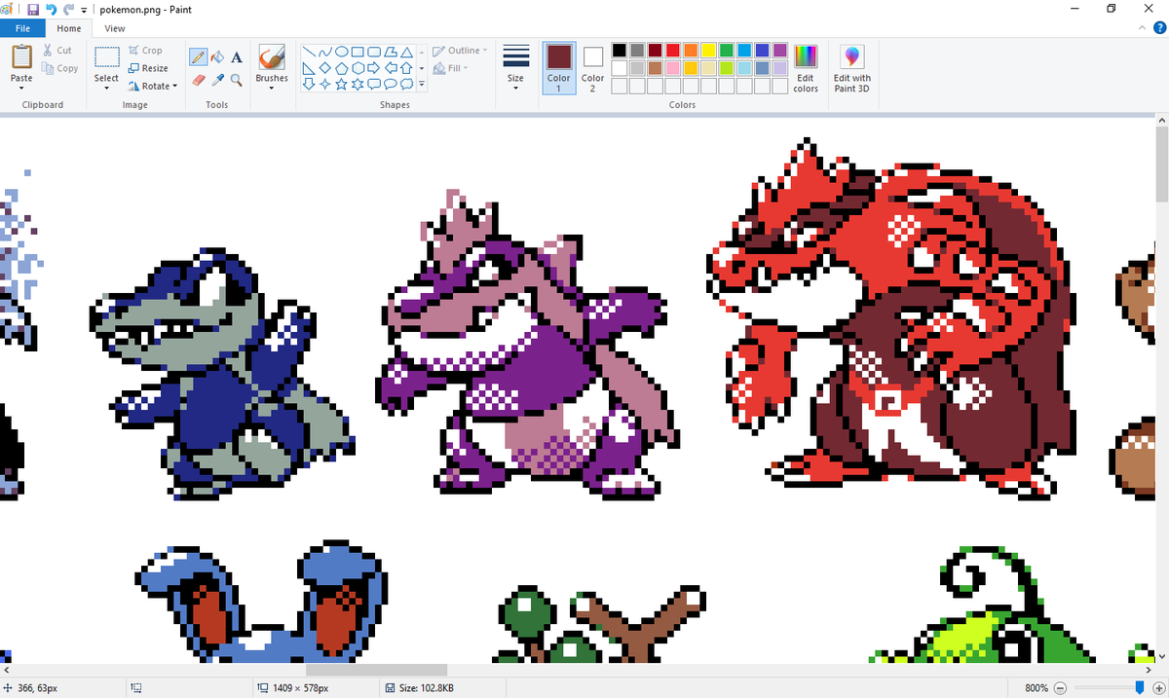1169x698 pixels.
Task: Choose the Right arrow shape
Action: pos(374,68)
